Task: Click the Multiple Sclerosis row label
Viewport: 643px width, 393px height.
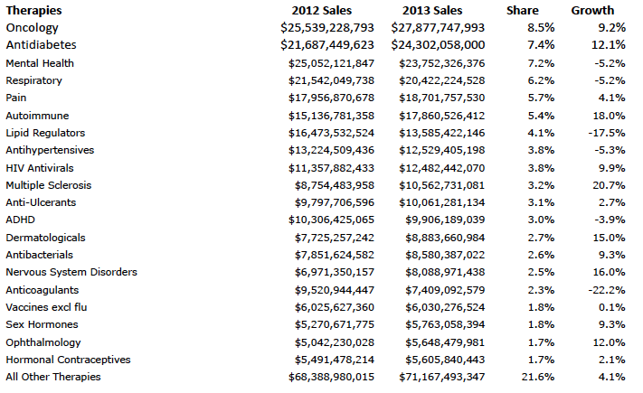Action: click(49, 185)
